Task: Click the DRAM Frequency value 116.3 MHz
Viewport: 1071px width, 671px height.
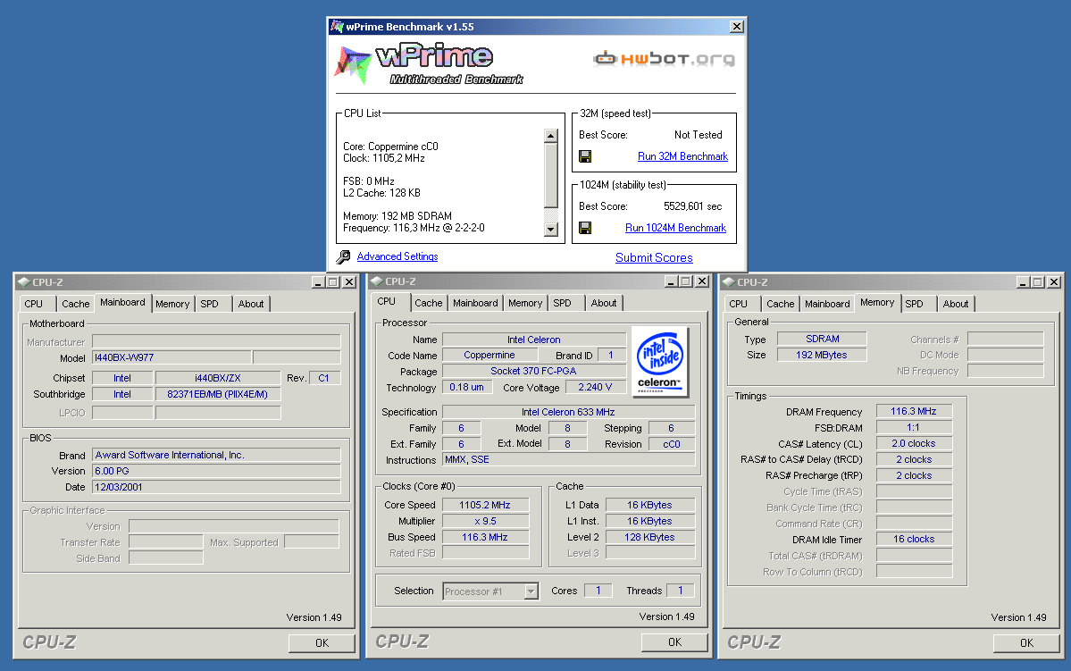Action: click(914, 411)
